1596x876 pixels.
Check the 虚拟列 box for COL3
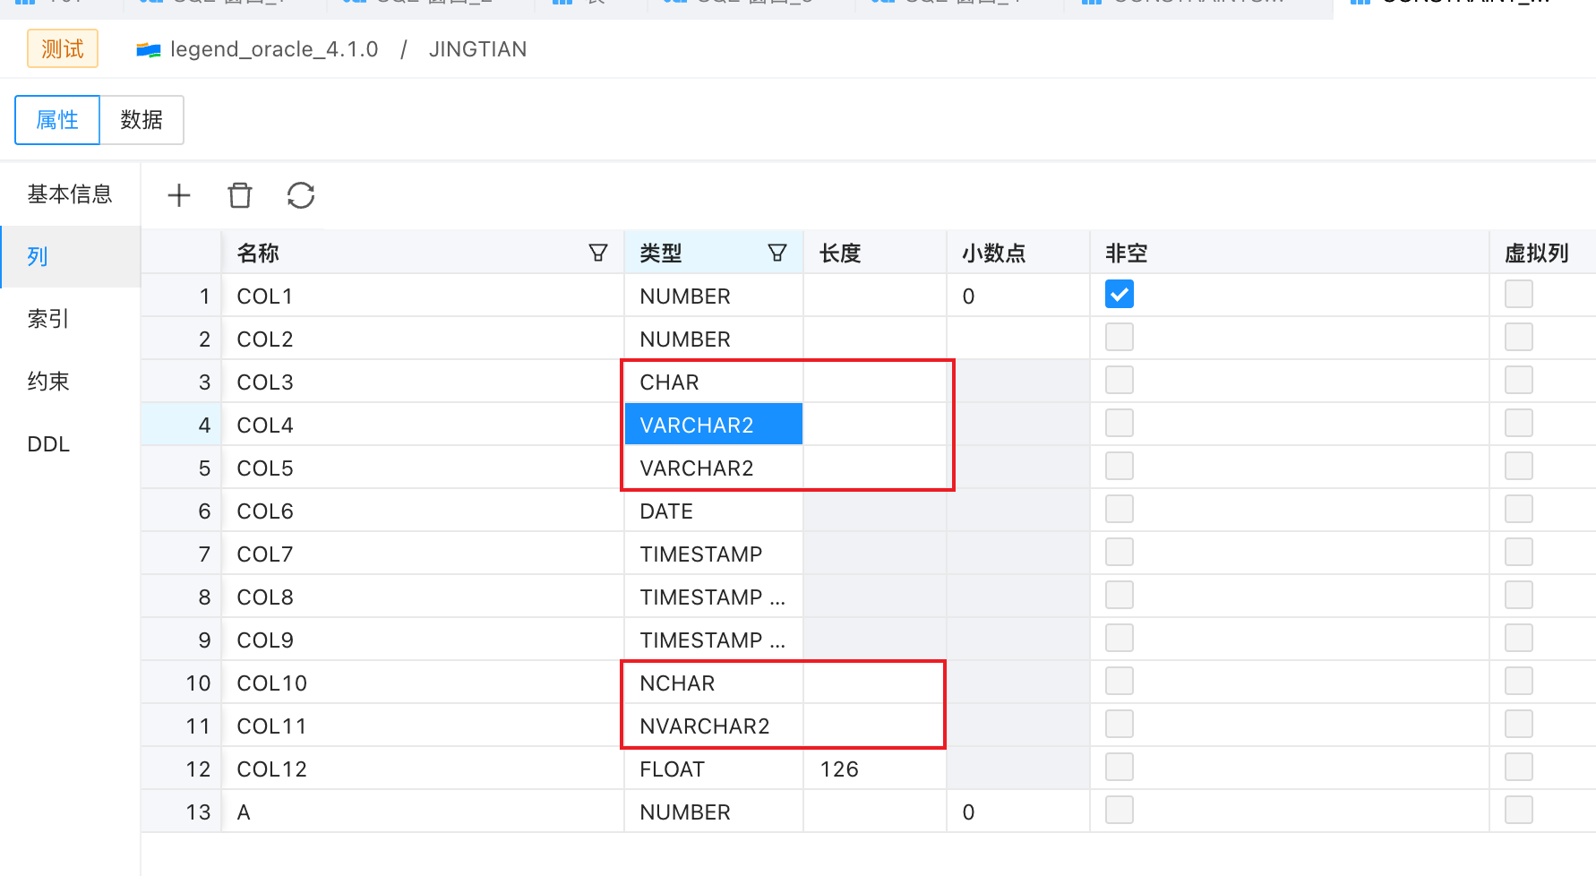[1518, 379]
